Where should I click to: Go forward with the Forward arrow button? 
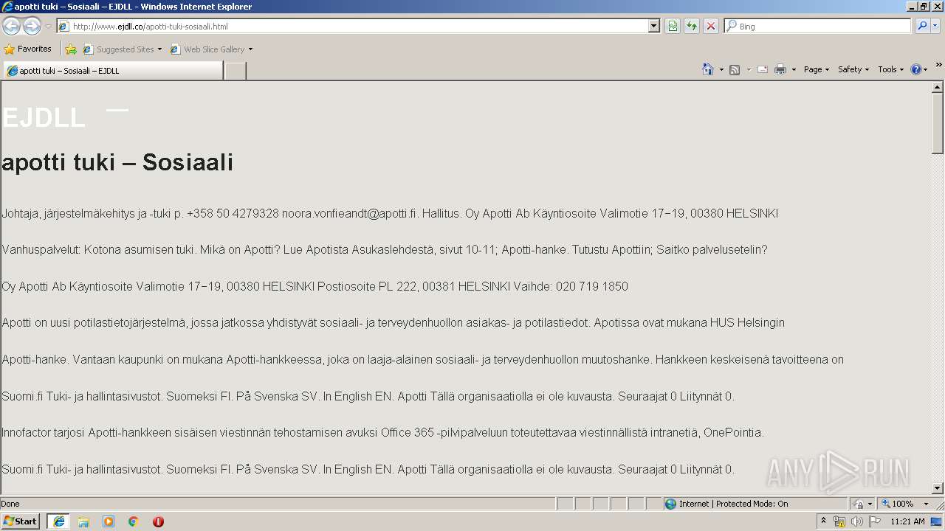(32, 27)
